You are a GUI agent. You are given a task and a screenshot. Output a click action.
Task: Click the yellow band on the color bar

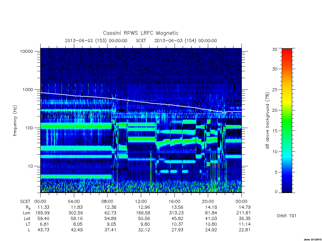287,100
